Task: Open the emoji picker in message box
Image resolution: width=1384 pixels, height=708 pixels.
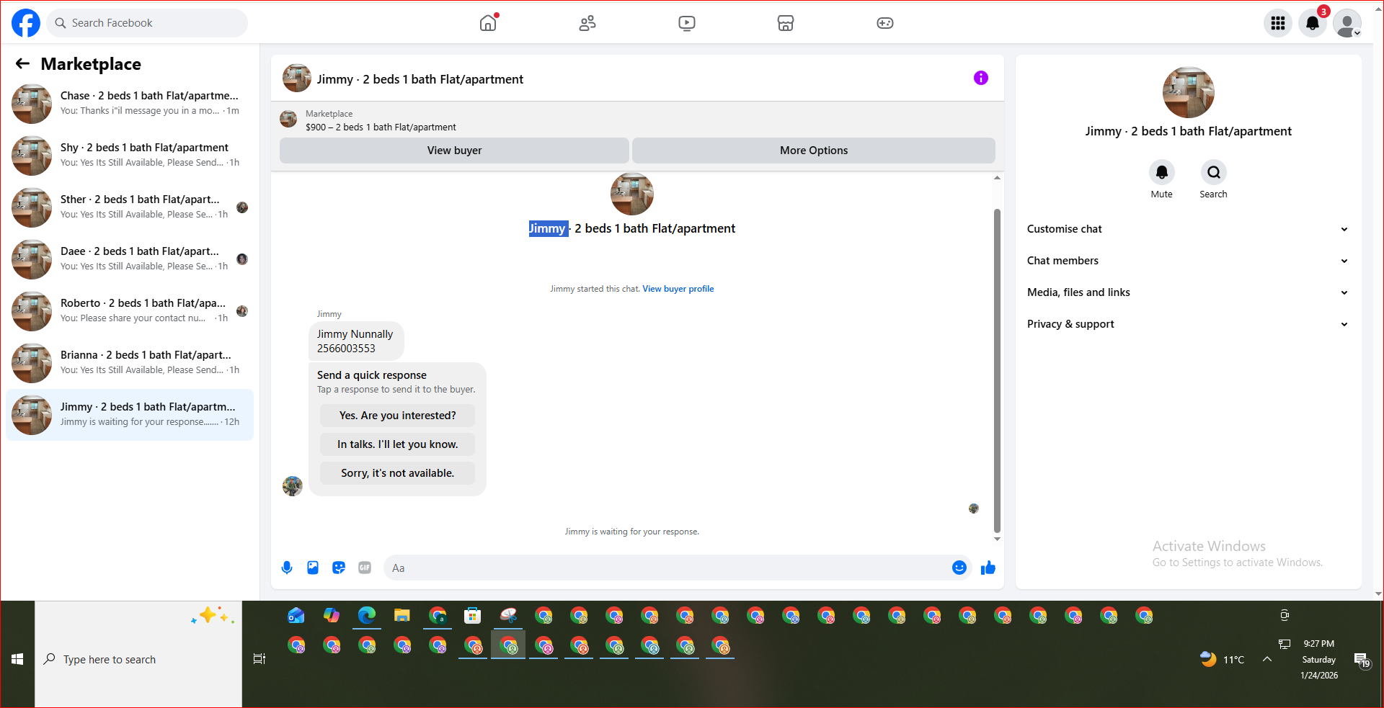Action: click(x=959, y=568)
